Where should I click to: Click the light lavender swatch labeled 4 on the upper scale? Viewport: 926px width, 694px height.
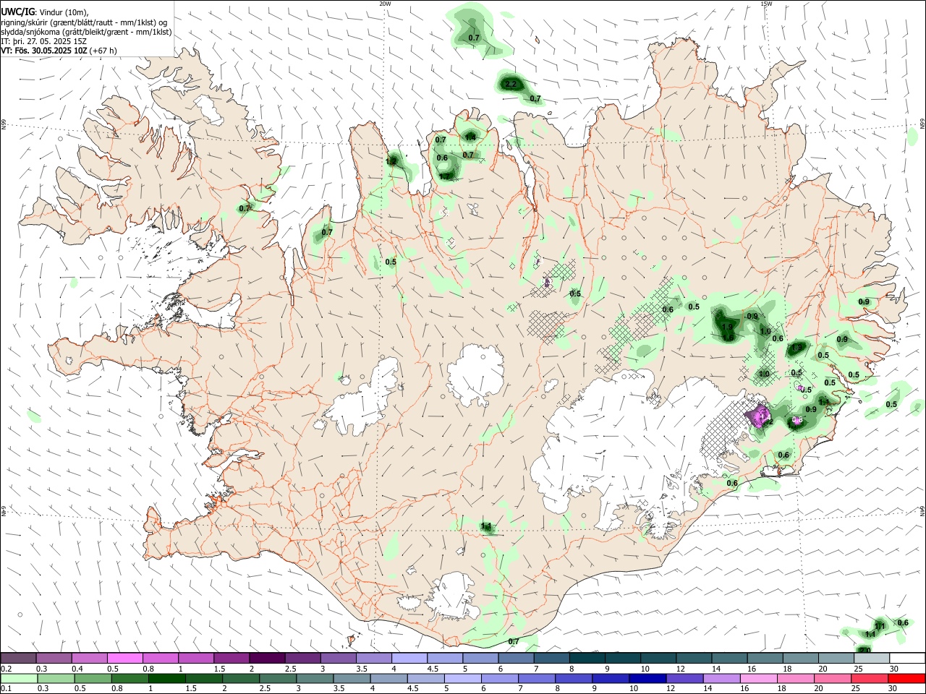(409, 658)
